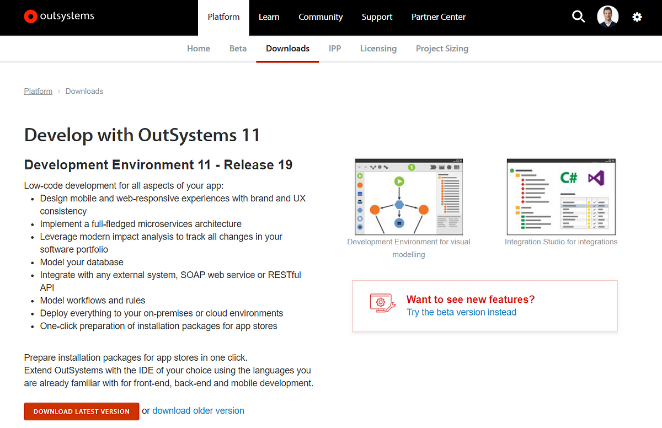
Task: Click Development Environment 11 - Release 19 heading
Action: (x=158, y=165)
